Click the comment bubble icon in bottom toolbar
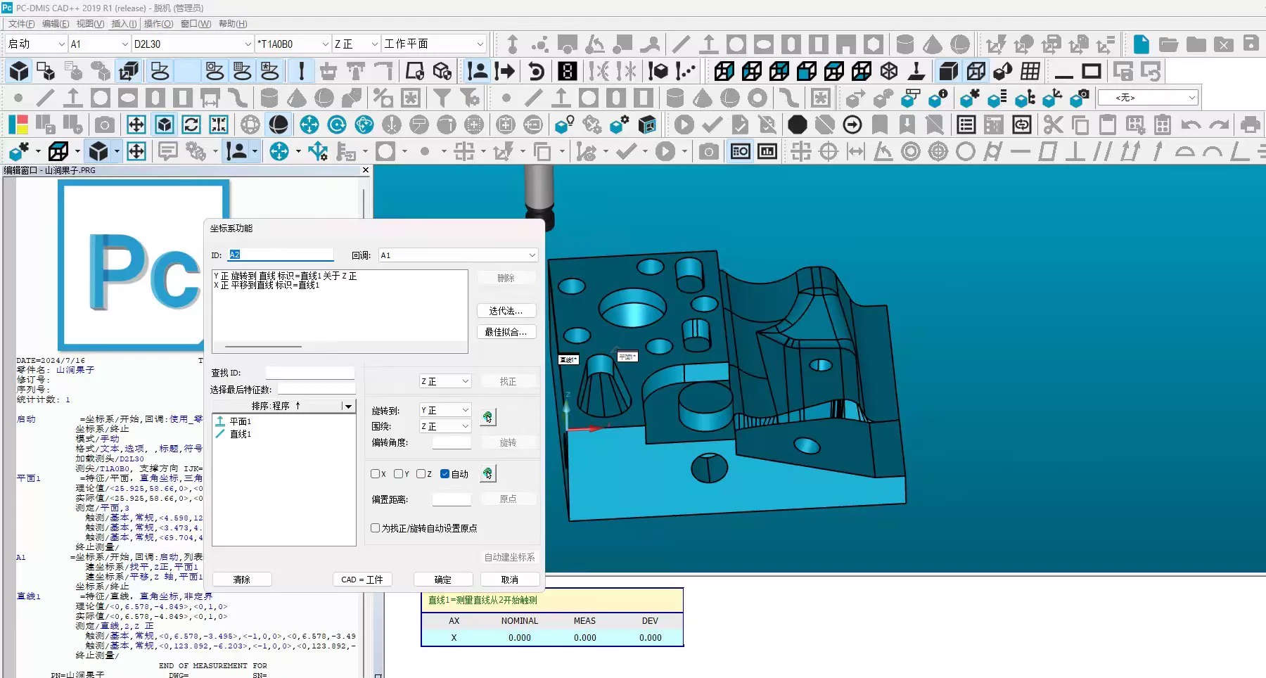 (167, 151)
